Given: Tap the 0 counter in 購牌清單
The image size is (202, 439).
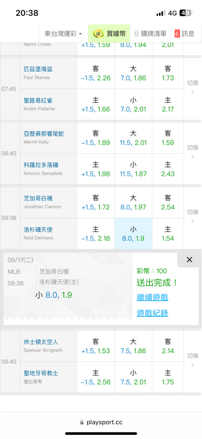Looking at the screenshot, I should point(136,34).
